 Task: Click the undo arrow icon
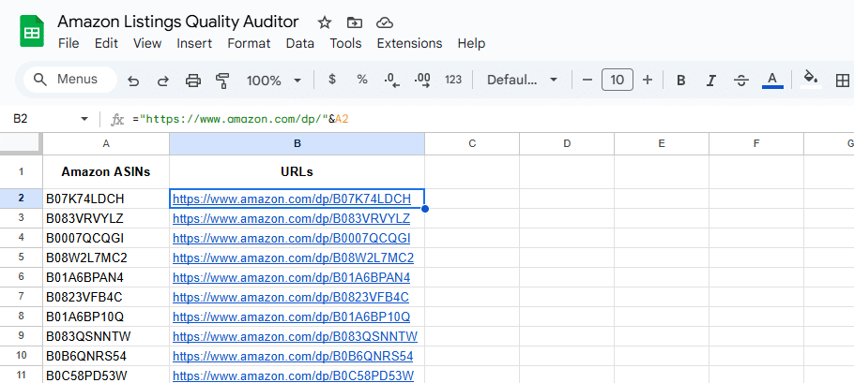click(x=133, y=81)
